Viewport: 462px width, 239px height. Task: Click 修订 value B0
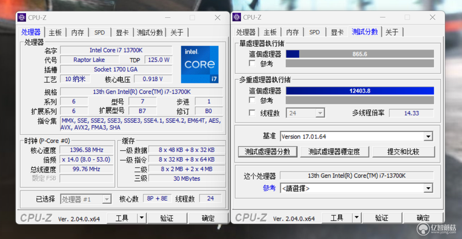(208, 111)
